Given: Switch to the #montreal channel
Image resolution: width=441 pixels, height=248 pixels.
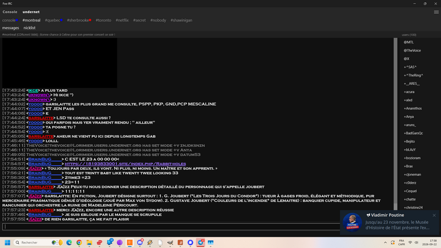Looking at the screenshot, I should (x=31, y=20).
